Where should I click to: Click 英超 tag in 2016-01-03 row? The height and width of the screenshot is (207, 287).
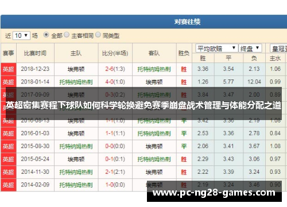(8, 133)
